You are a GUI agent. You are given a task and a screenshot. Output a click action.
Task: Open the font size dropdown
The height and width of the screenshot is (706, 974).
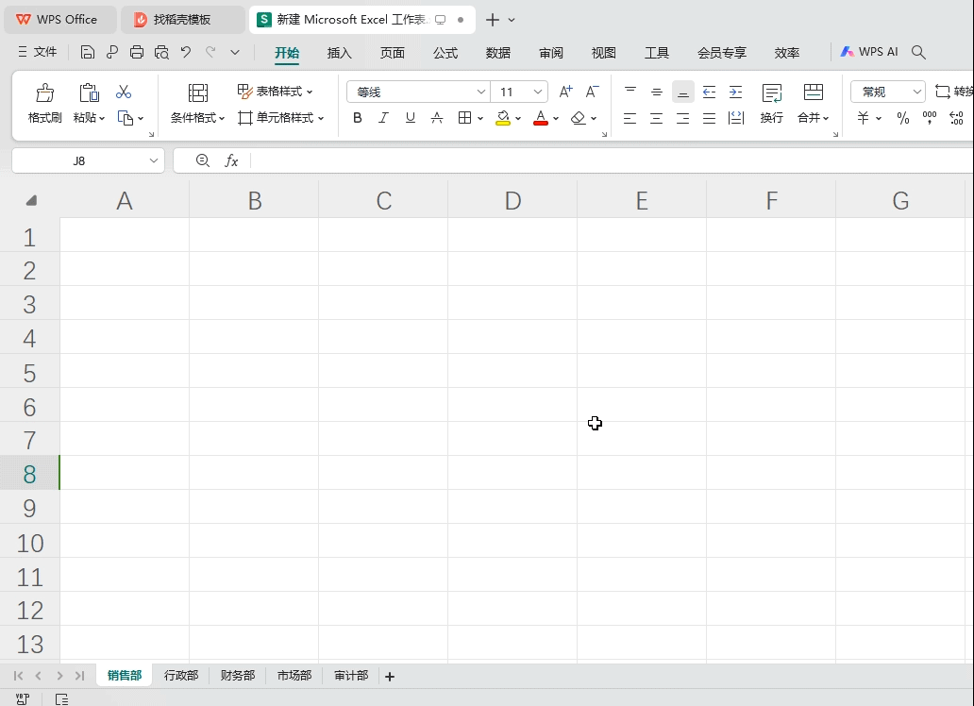(538, 92)
